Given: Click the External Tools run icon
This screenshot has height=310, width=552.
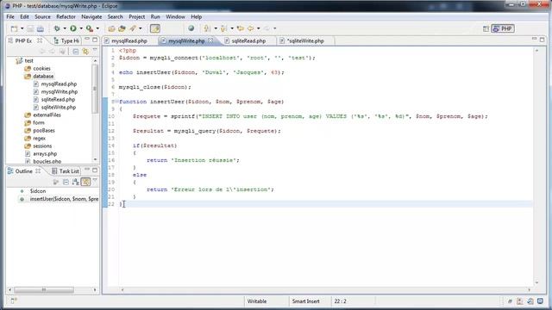Looking at the screenshot, I should 90,28.
